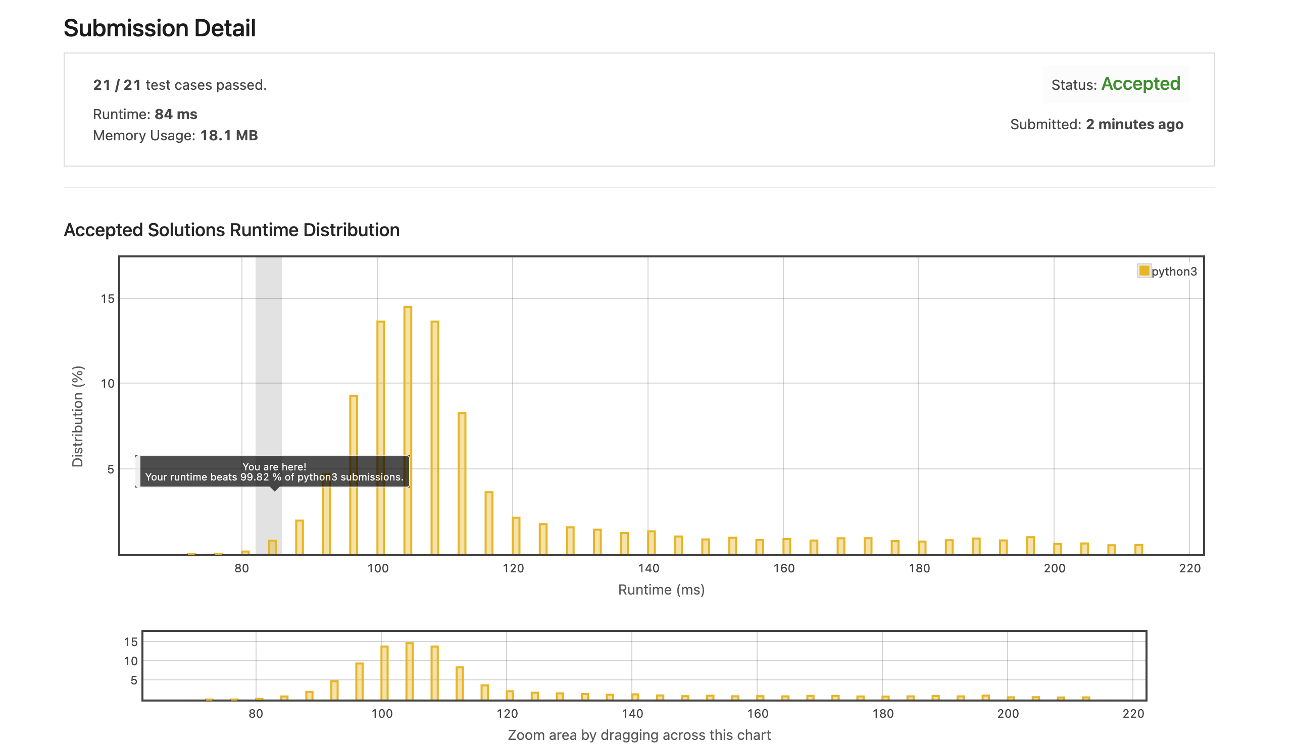Click the green Accepted status text
Image resolution: width=1295 pixels, height=749 pixels.
1140,84
